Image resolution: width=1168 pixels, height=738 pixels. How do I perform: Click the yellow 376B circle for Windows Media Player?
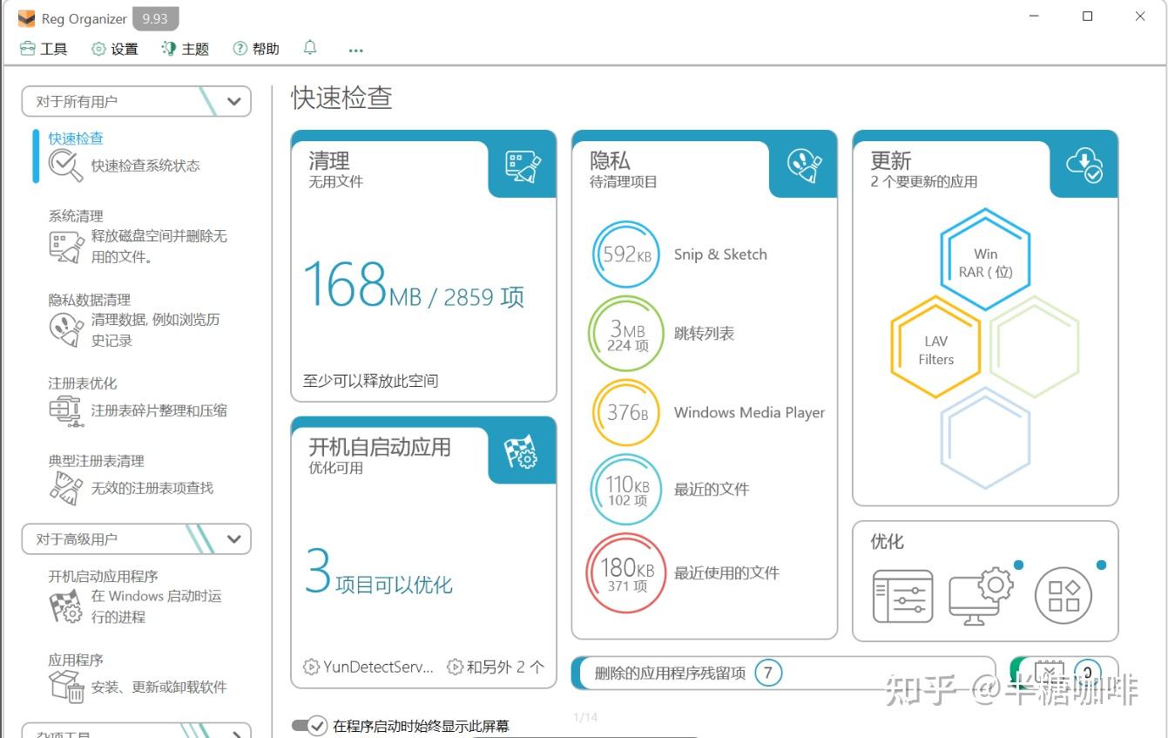(x=626, y=413)
